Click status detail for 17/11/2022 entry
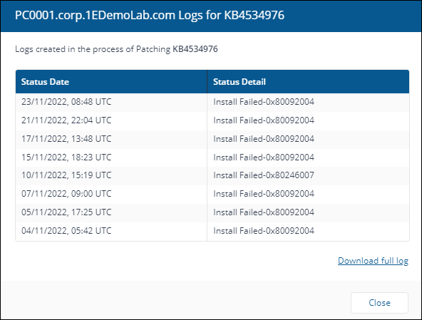The height and width of the screenshot is (320, 422). [x=264, y=139]
